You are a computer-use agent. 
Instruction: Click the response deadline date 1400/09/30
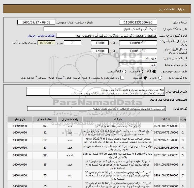pyautogui.click(x=138, y=43)
